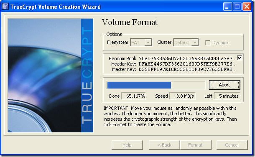
Task: Close the TrueCrypt wizard window
Action: [247, 7]
